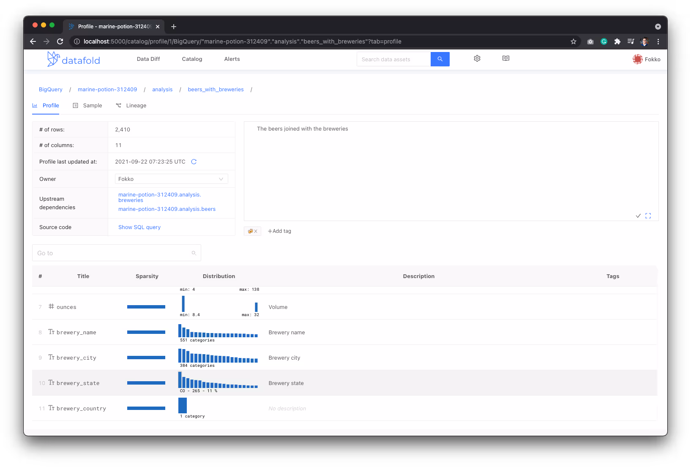Click Fokko user avatar
This screenshot has height=467, width=691.
tap(637, 59)
